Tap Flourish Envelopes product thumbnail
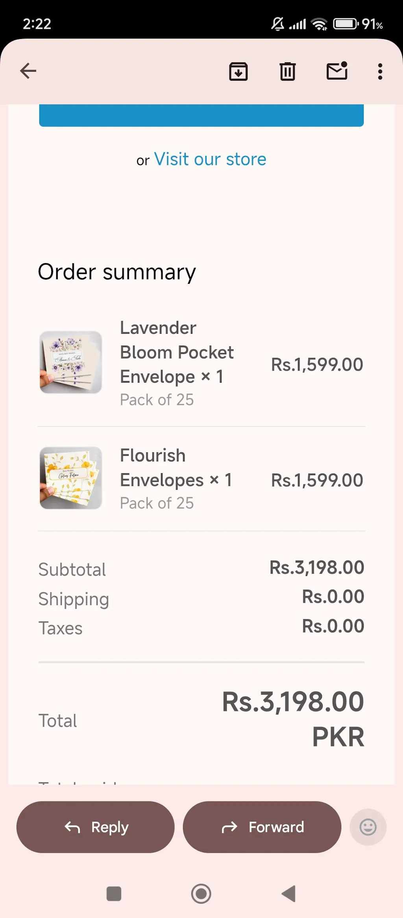The height and width of the screenshot is (918, 403). (71, 478)
